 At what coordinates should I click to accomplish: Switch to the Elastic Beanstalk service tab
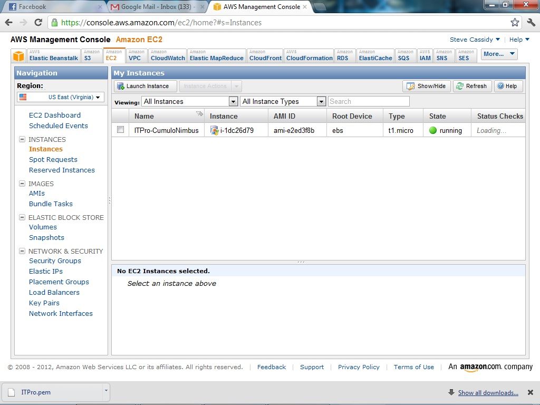tap(53, 55)
